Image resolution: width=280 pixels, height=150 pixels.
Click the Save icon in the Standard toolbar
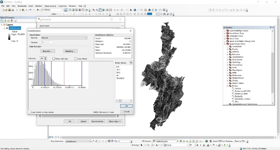point(9,10)
